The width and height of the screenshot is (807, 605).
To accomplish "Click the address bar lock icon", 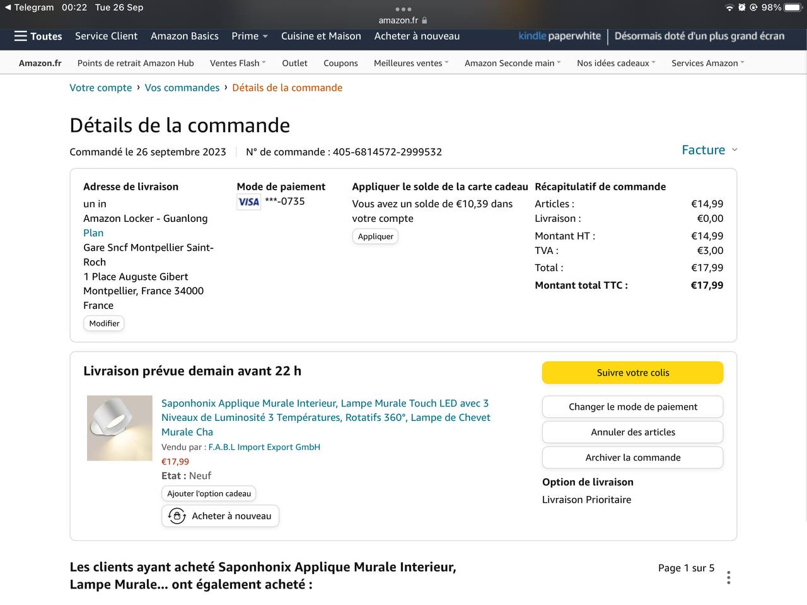I will 424,20.
